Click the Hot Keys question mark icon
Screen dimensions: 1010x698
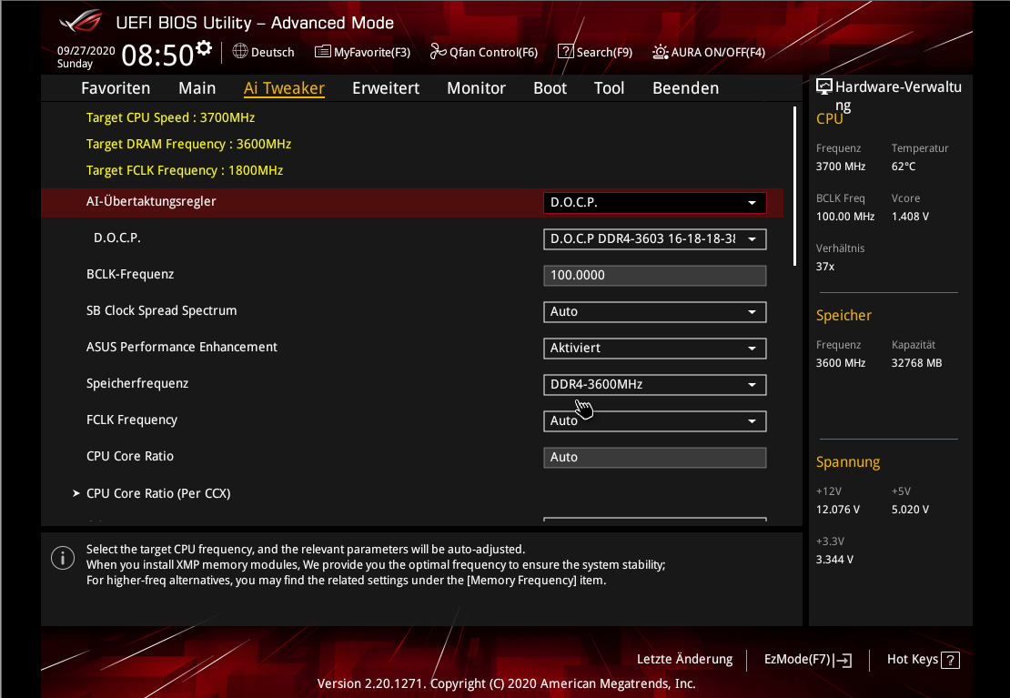tap(950, 660)
